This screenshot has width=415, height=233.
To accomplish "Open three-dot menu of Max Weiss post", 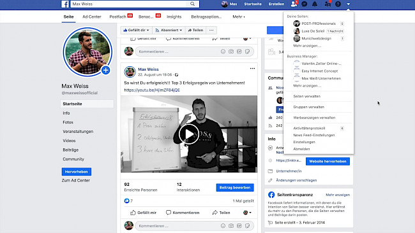I will click(x=252, y=69).
